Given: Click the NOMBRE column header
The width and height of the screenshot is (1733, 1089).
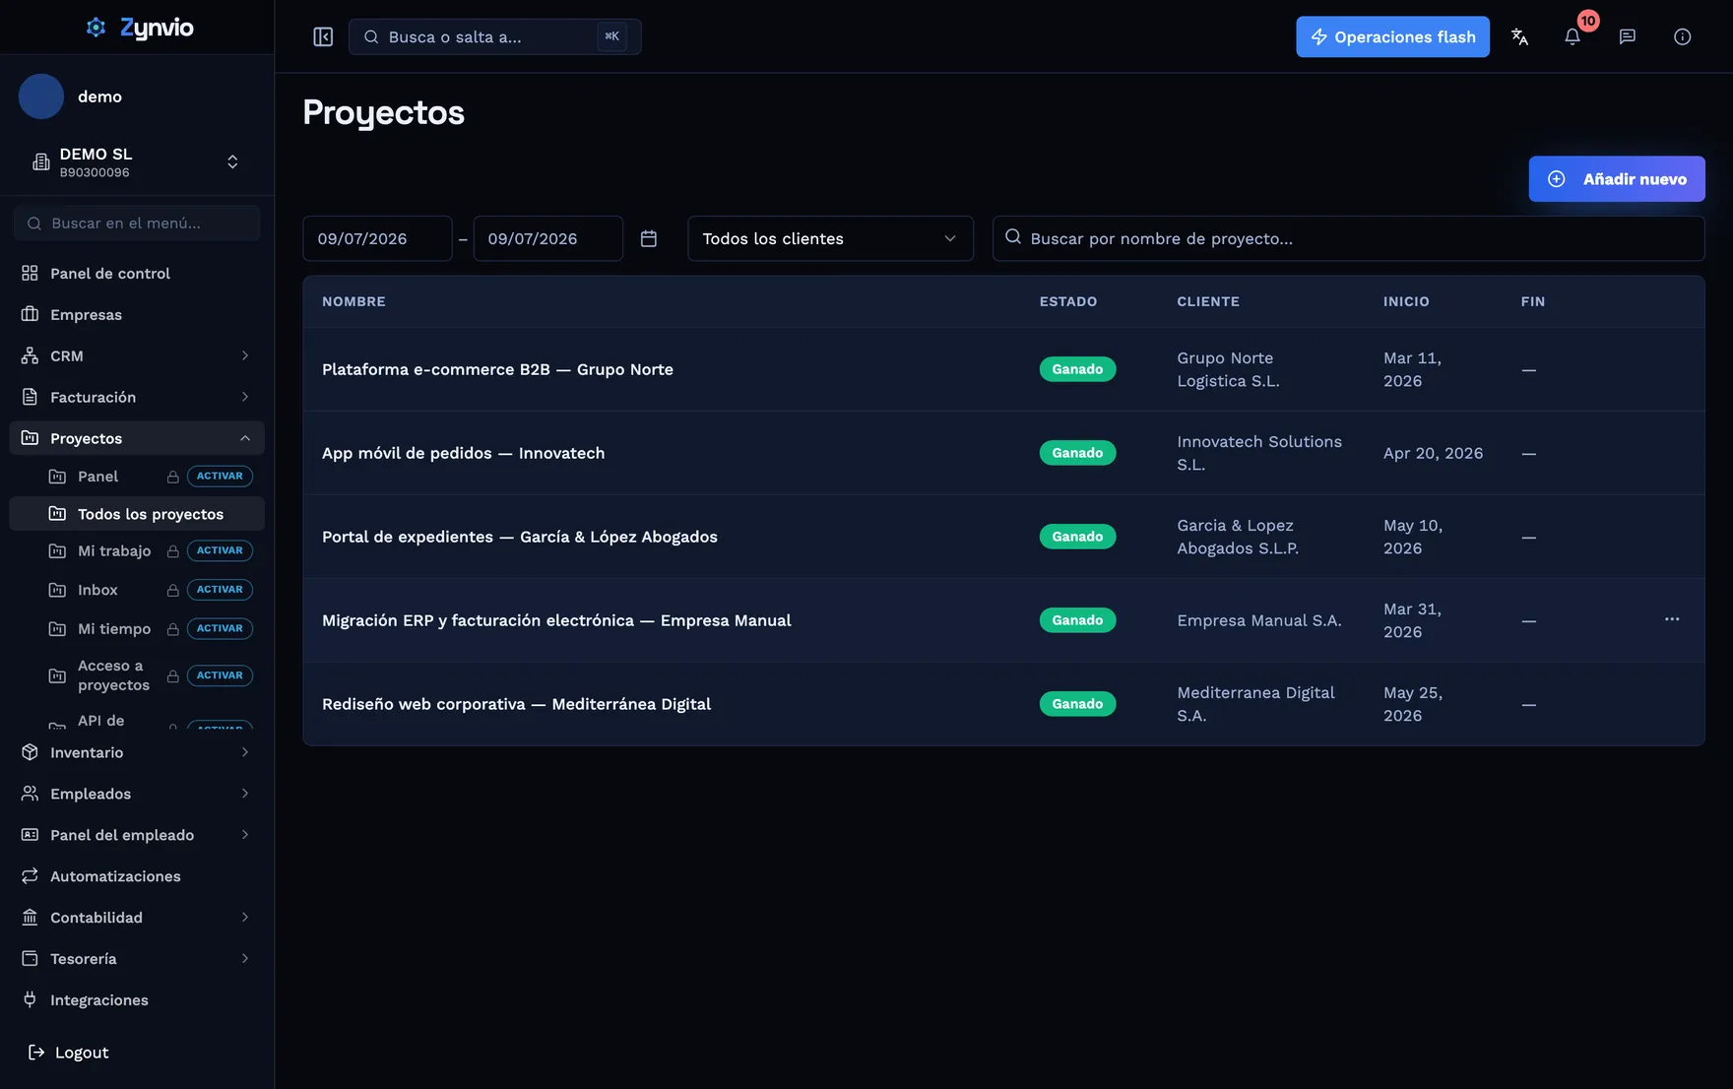Looking at the screenshot, I should [353, 301].
